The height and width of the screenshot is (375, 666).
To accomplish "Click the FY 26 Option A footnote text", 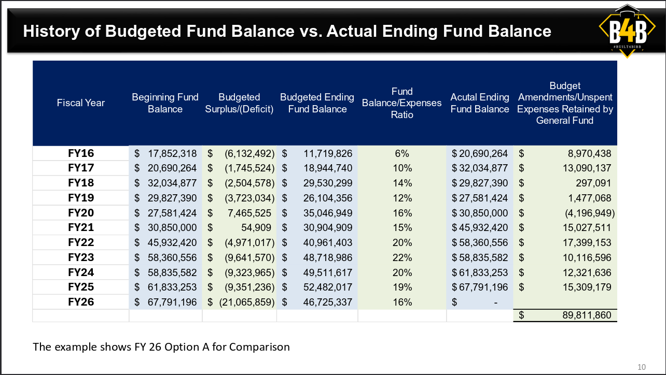I will click(161, 347).
